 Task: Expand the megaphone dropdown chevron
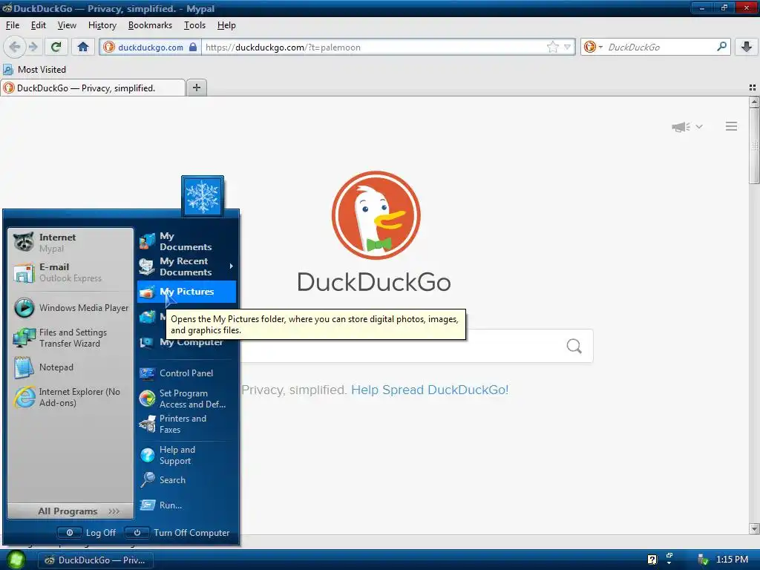tap(699, 126)
